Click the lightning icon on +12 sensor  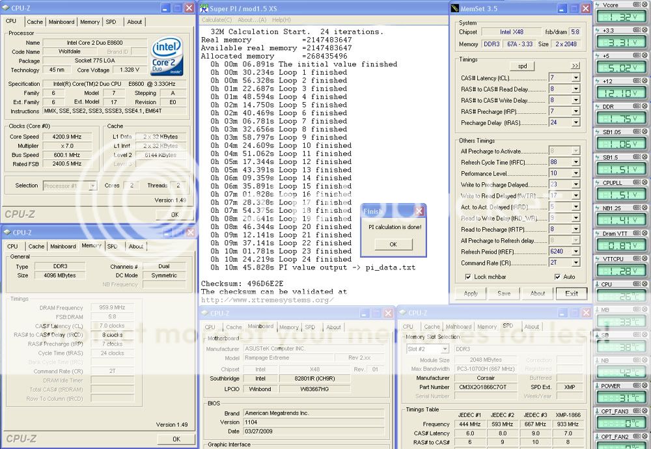click(598, 81)
